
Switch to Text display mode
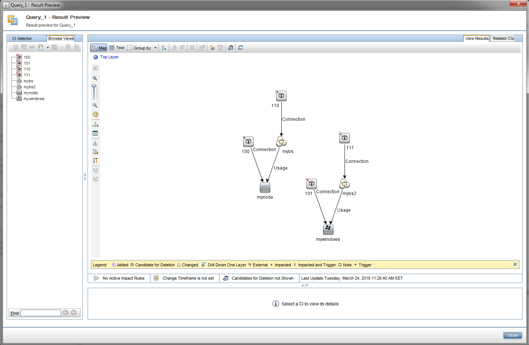coord(117,48)
